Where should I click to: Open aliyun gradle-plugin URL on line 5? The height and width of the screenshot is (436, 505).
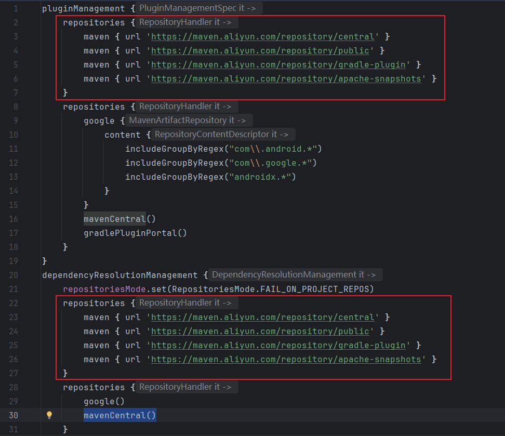click(x=278, y=65)
